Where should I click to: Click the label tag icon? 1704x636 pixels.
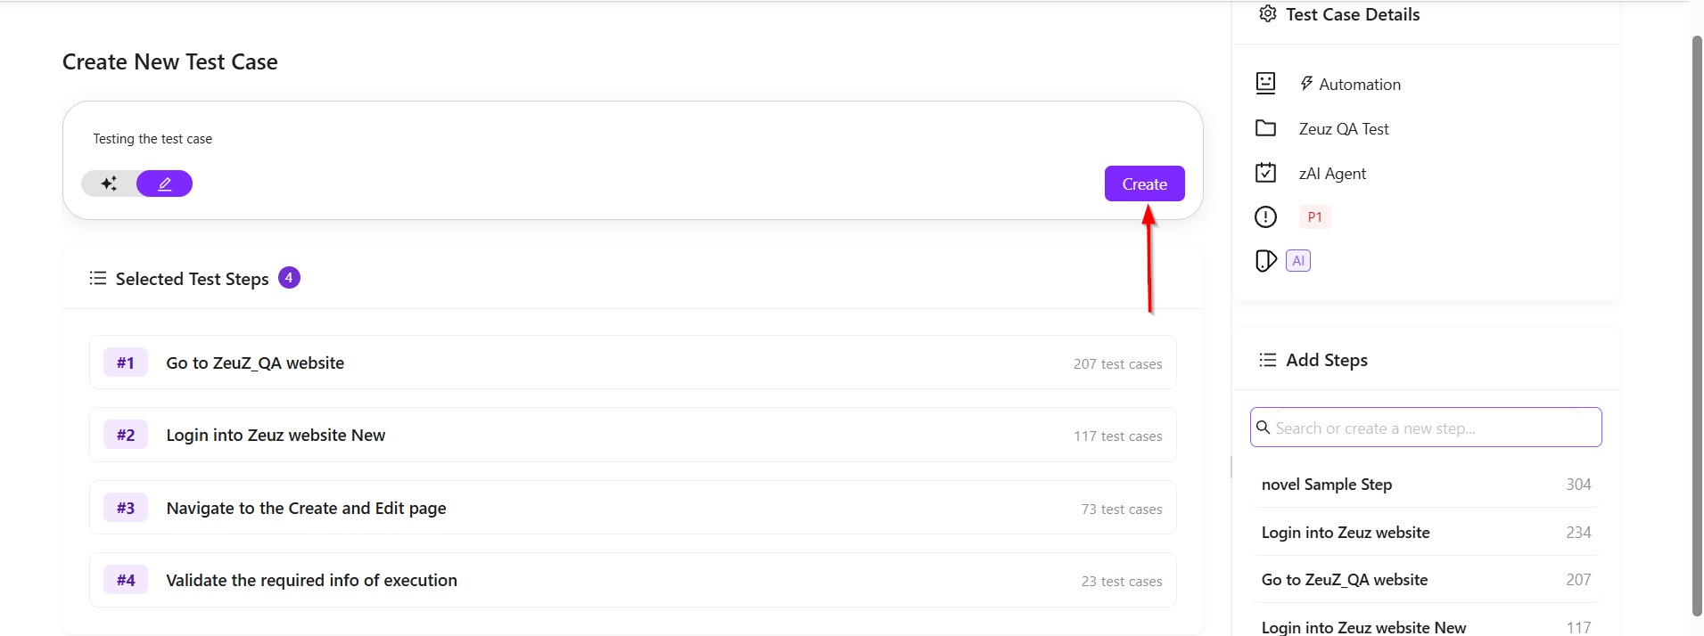click(1265, 261)
